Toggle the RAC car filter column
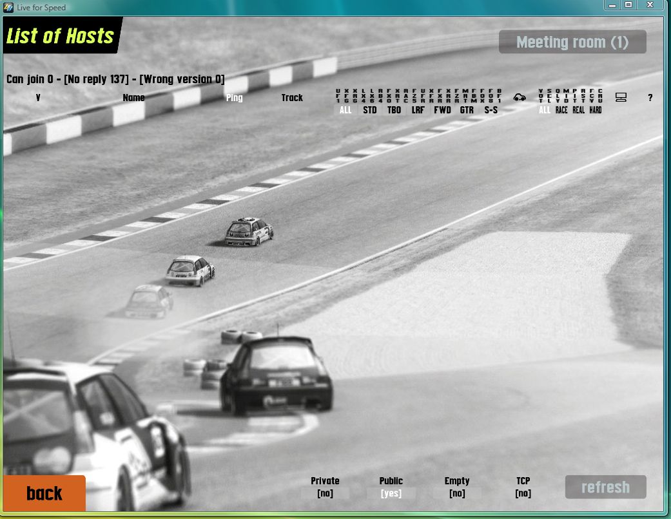This screenshot has width=671, height=519. coord(405,96)
